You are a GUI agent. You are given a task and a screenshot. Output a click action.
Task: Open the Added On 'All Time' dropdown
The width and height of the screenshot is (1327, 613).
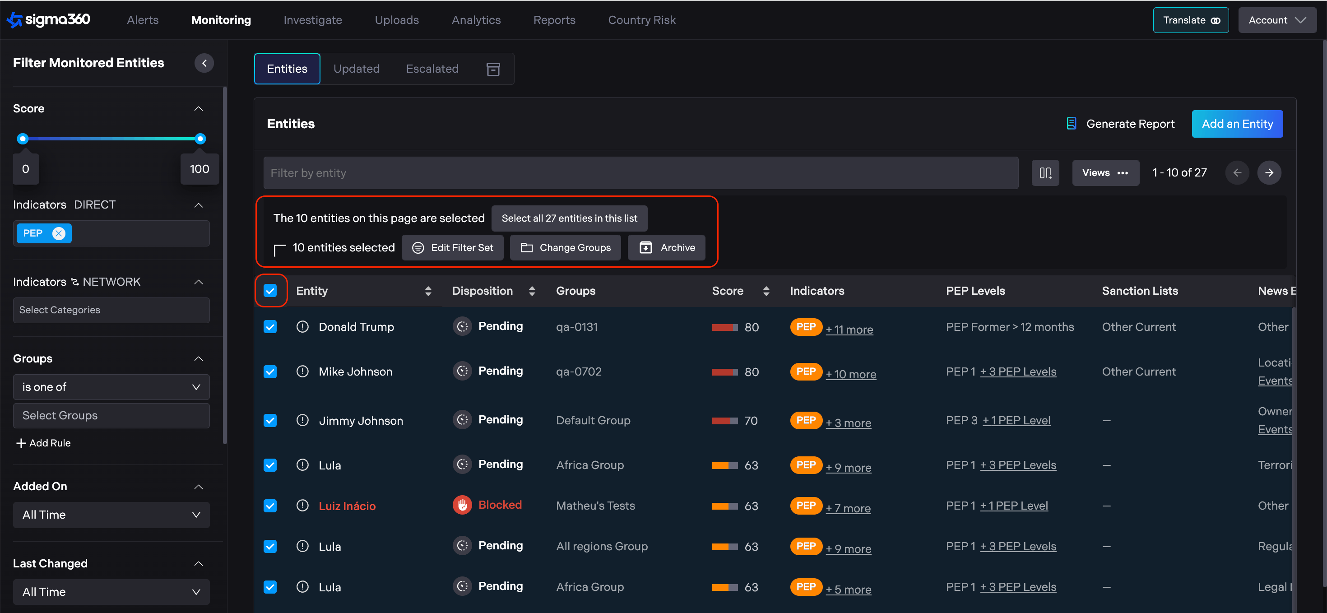[111, 515]
